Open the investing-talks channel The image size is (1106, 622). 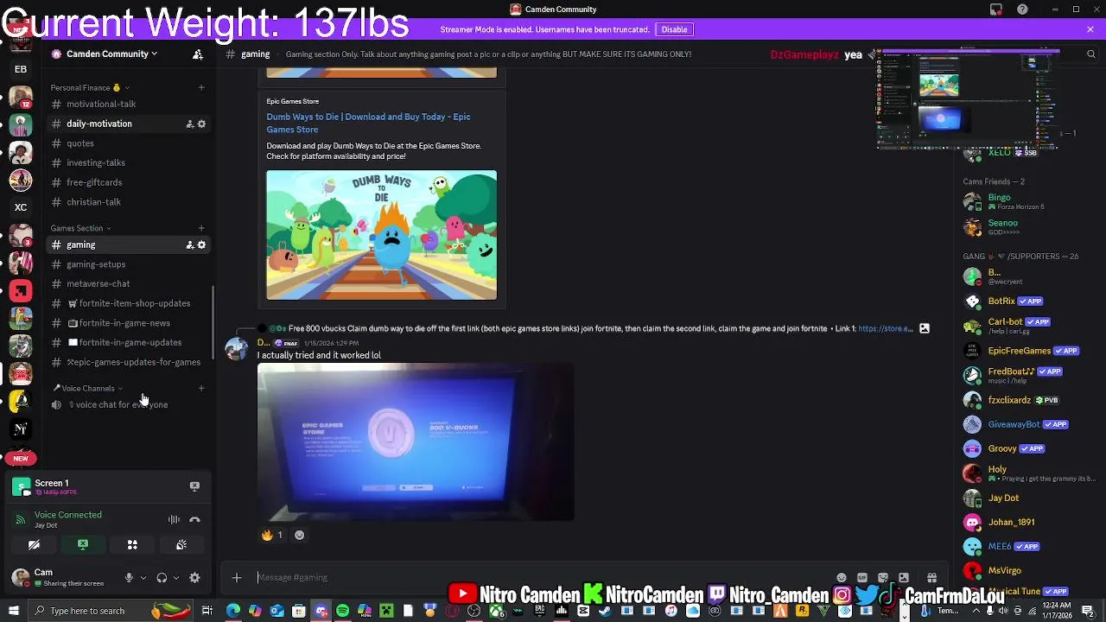(x=128, y=162)
